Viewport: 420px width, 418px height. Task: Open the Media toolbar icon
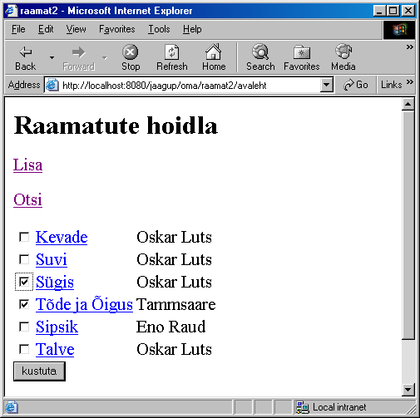343,52
